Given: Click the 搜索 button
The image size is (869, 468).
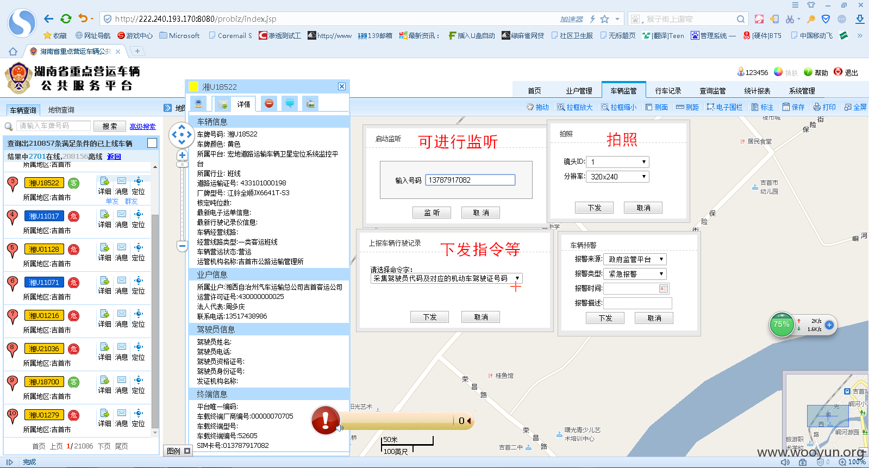Looking at the screenshot, I should coord(110,126).
